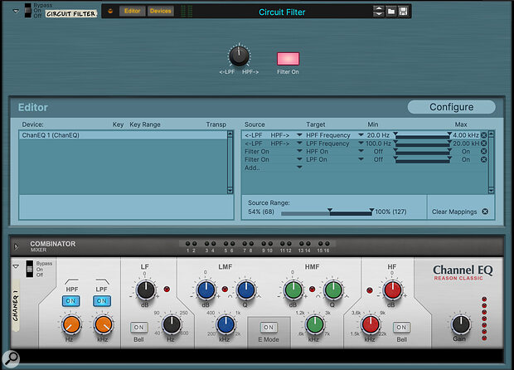Collapse the ChanEQ 1 device triangle
The height and width of the screenshot is (370, 514).
[x=16, y=266]
